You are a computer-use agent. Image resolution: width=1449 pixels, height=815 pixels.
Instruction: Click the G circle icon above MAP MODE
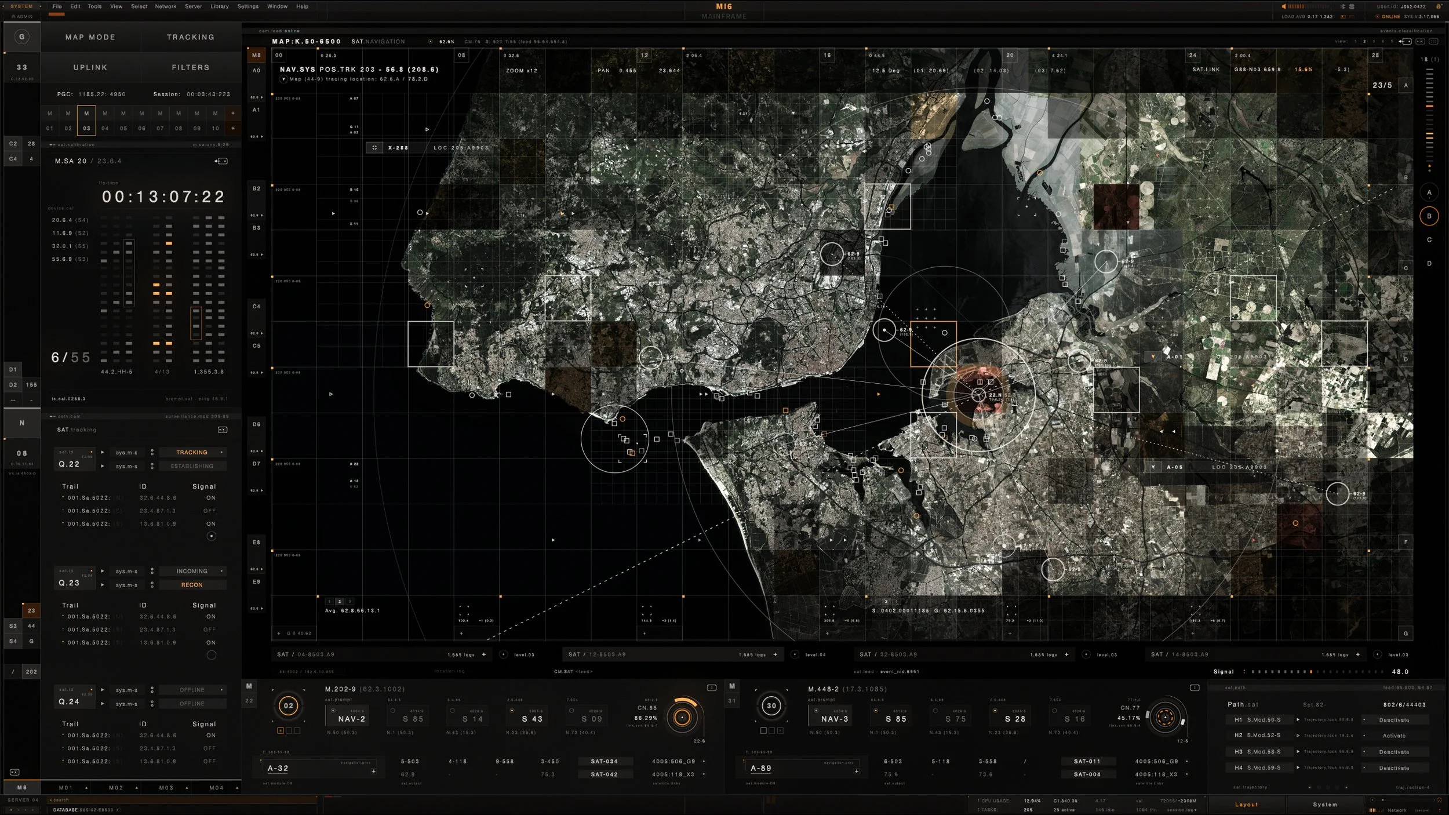click(22, 37)
